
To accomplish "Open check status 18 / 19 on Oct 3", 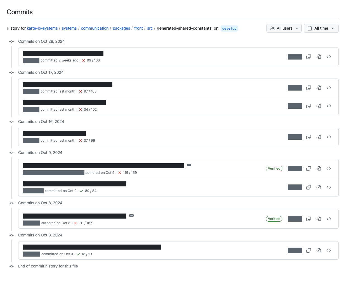I will (86, 254).
